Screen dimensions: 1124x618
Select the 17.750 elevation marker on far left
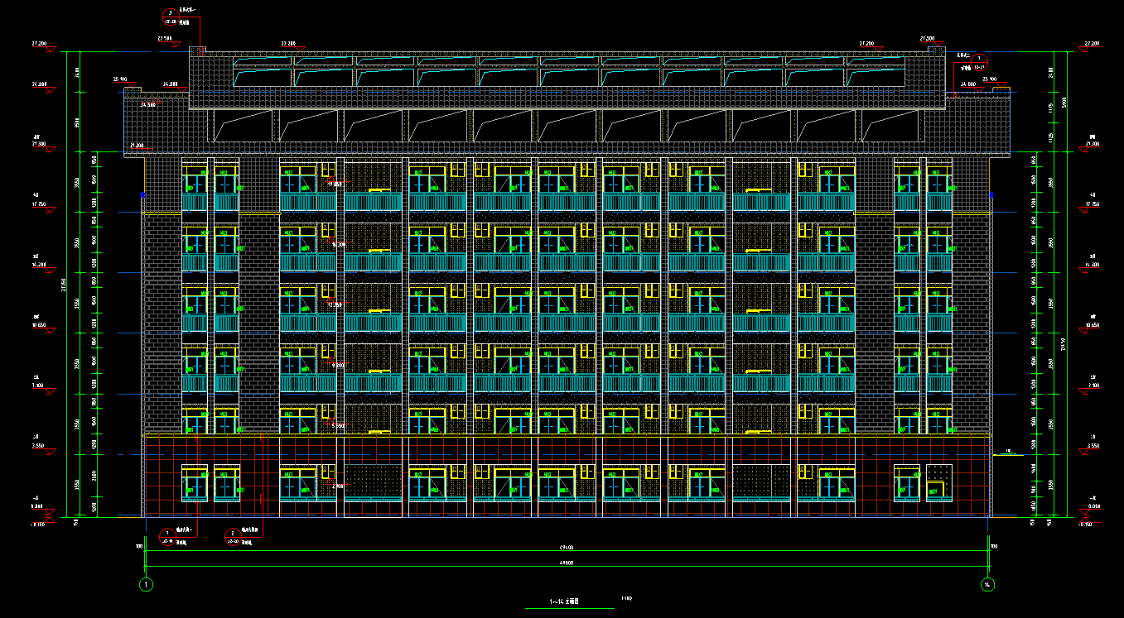(37, 204)
